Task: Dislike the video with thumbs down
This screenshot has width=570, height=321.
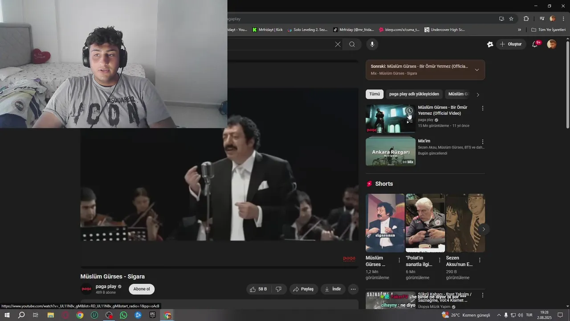Action: [278, 289]
